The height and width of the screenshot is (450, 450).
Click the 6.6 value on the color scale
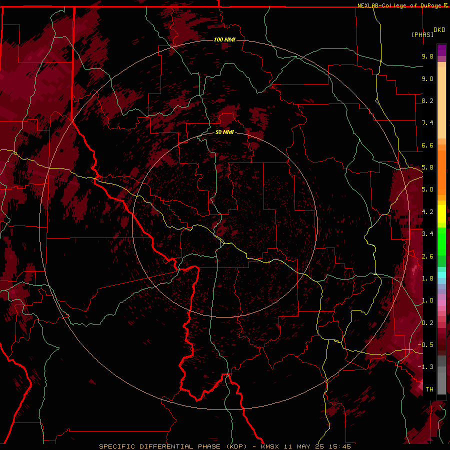click(x=427, y=145)
